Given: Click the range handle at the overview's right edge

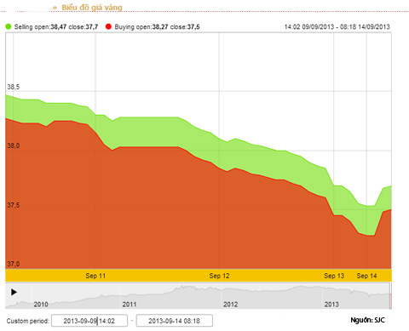Looking at the screenshot, I should 390,296.
